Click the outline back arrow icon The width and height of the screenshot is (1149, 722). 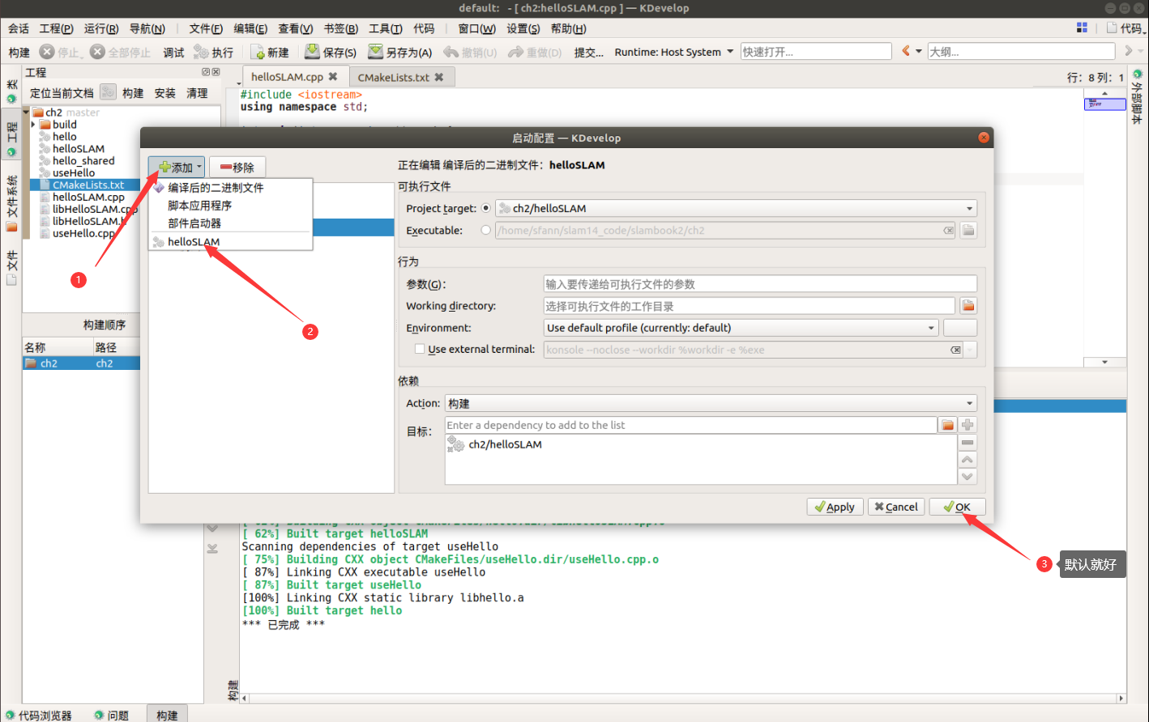[x=906, y=51]
